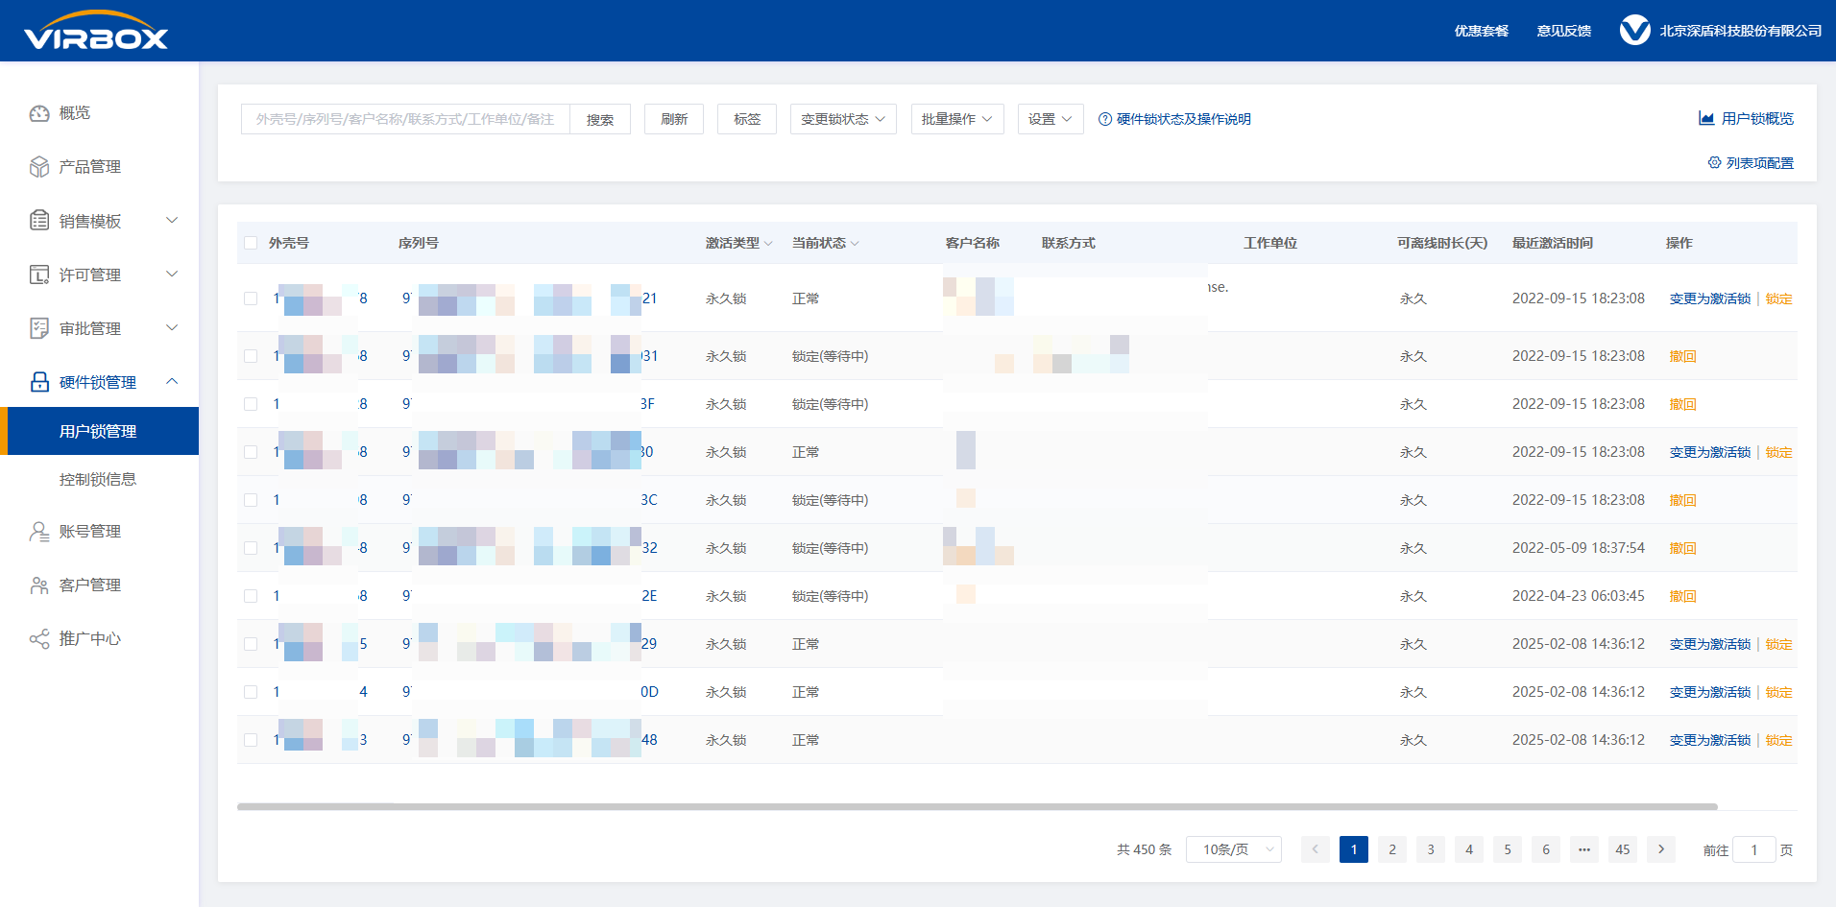Check the row ending in 29

click(251, 644)
